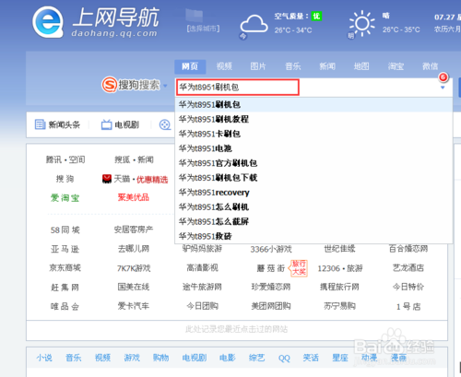The height and width of the screenshot is (377, 461).
Task: Choose suggestion 华为t8951官方刷机包
Action: 313,163
